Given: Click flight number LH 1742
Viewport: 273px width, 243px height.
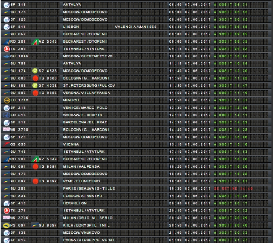Looking at the screenshot, I should point(19,100).
